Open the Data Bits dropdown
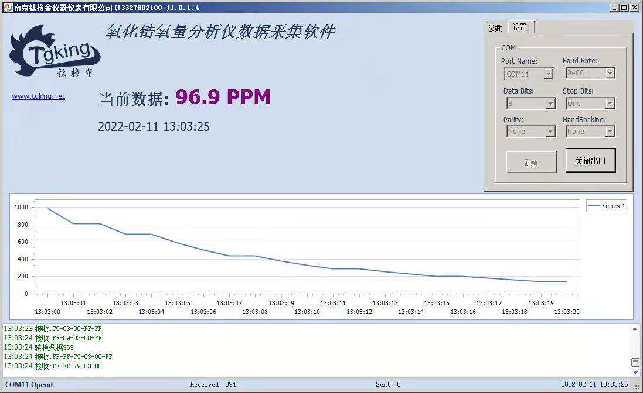This screenshot has height=393, width=643. (550, 104)
